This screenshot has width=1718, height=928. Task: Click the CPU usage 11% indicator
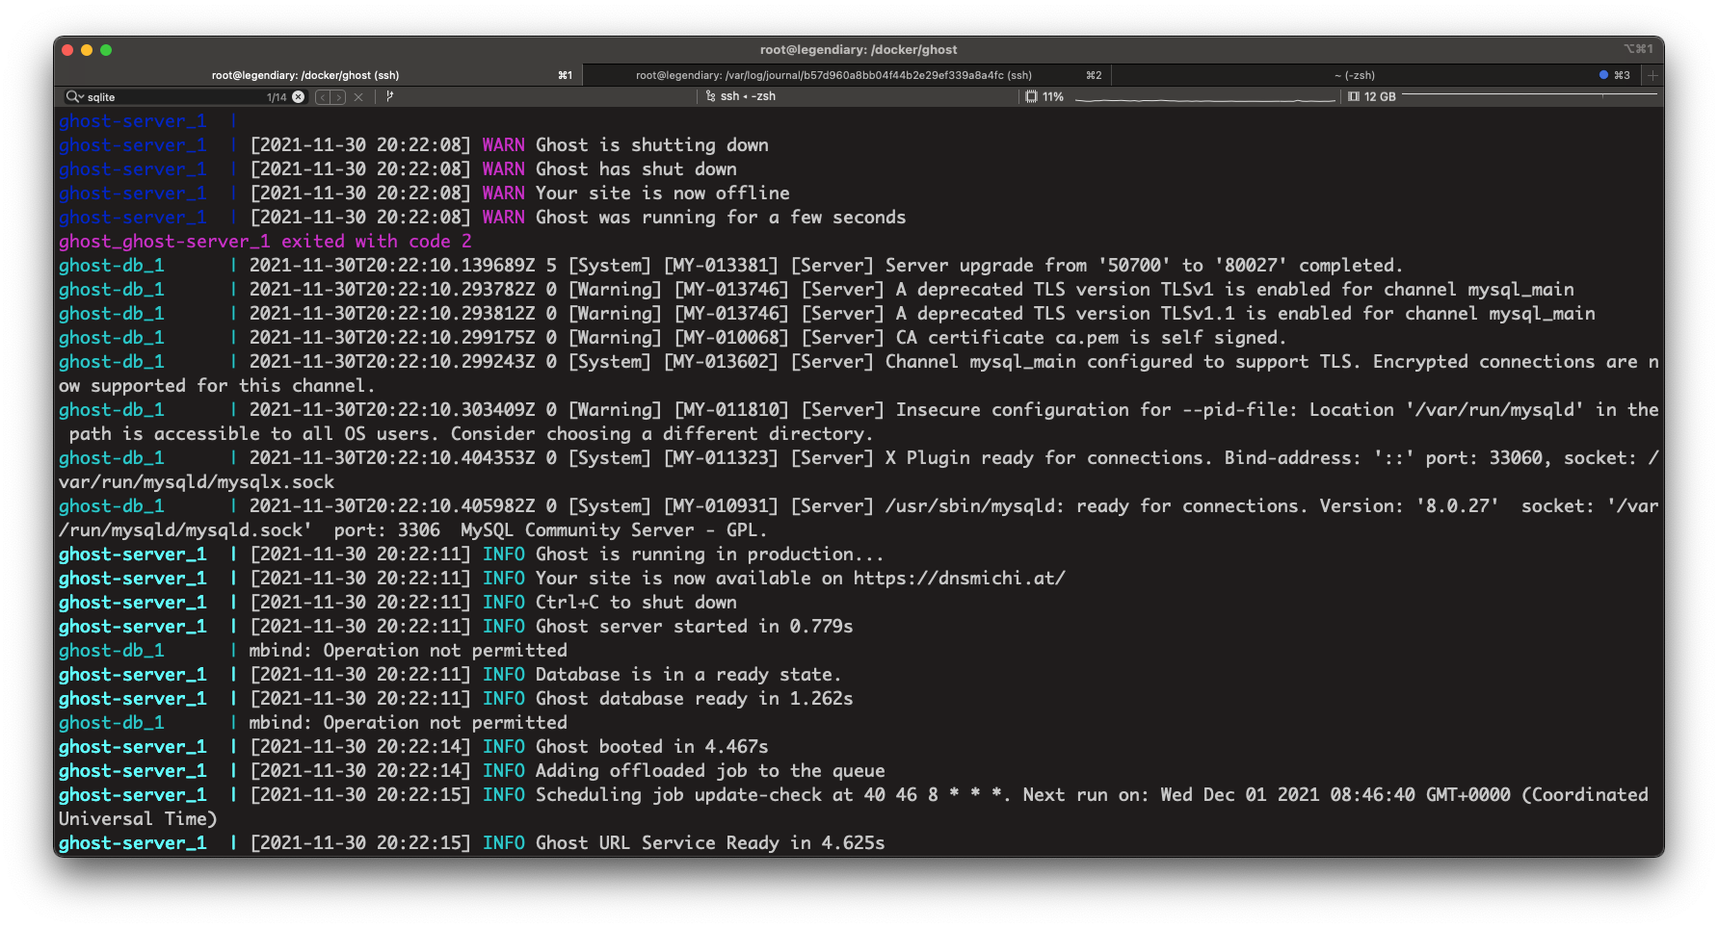click(x=1044, y=97)
